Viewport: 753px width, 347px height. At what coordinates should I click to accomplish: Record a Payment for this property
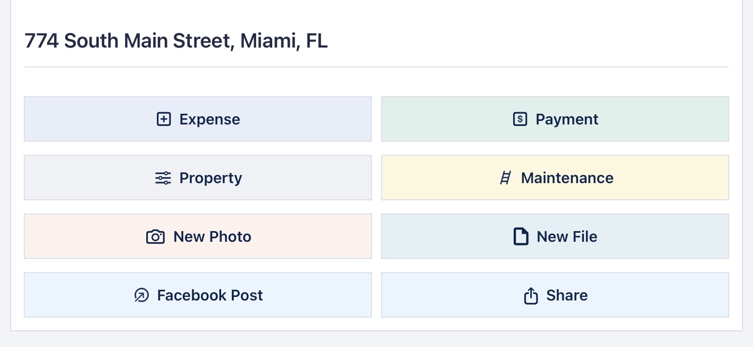[x=567, y=119]
